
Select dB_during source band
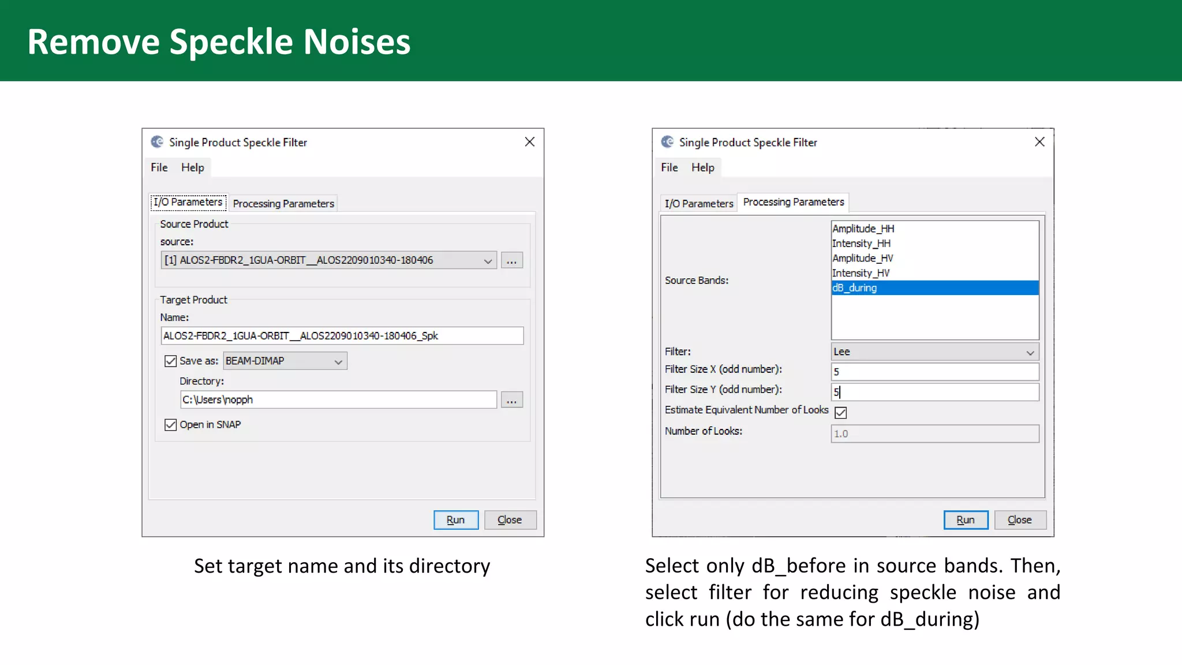click(x=934, y=287)
